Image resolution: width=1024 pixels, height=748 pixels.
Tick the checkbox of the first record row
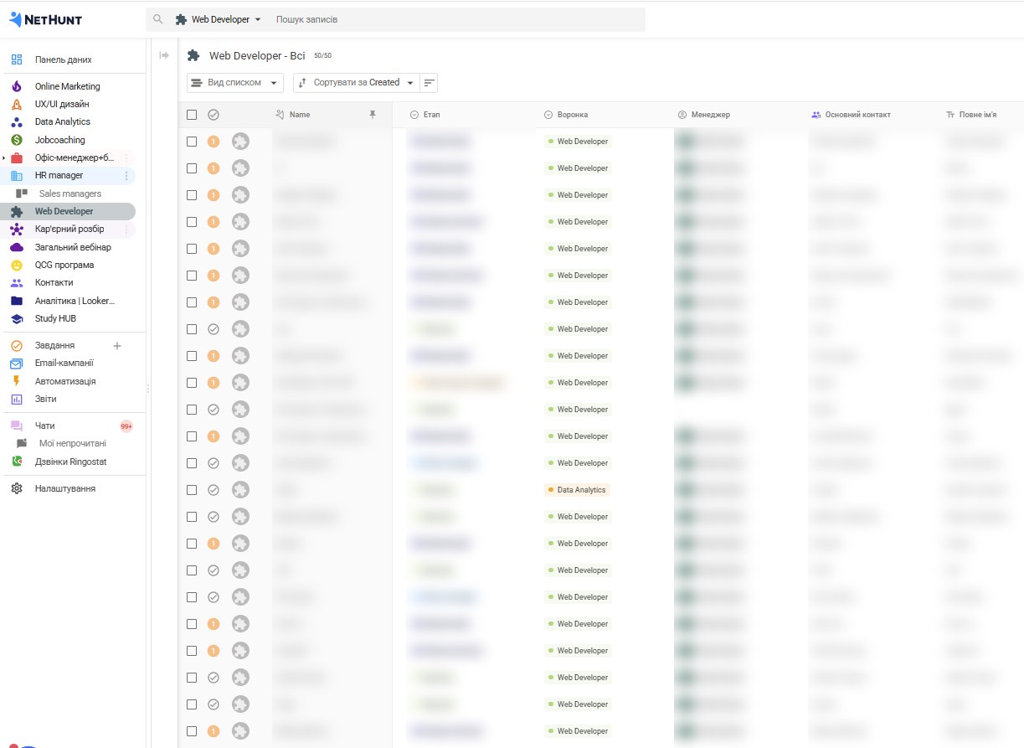(x=192, y=142)
